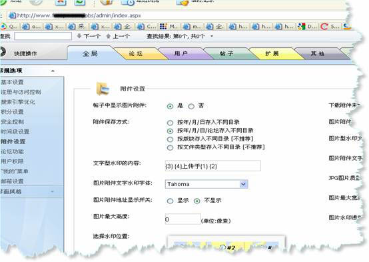Select 显示 for image attachment address switch

click(170, 201)
